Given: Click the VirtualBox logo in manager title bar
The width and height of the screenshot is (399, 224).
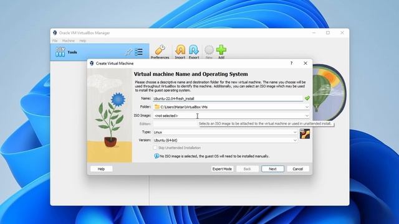Looking at the screenshot, I should click(55, 33).
